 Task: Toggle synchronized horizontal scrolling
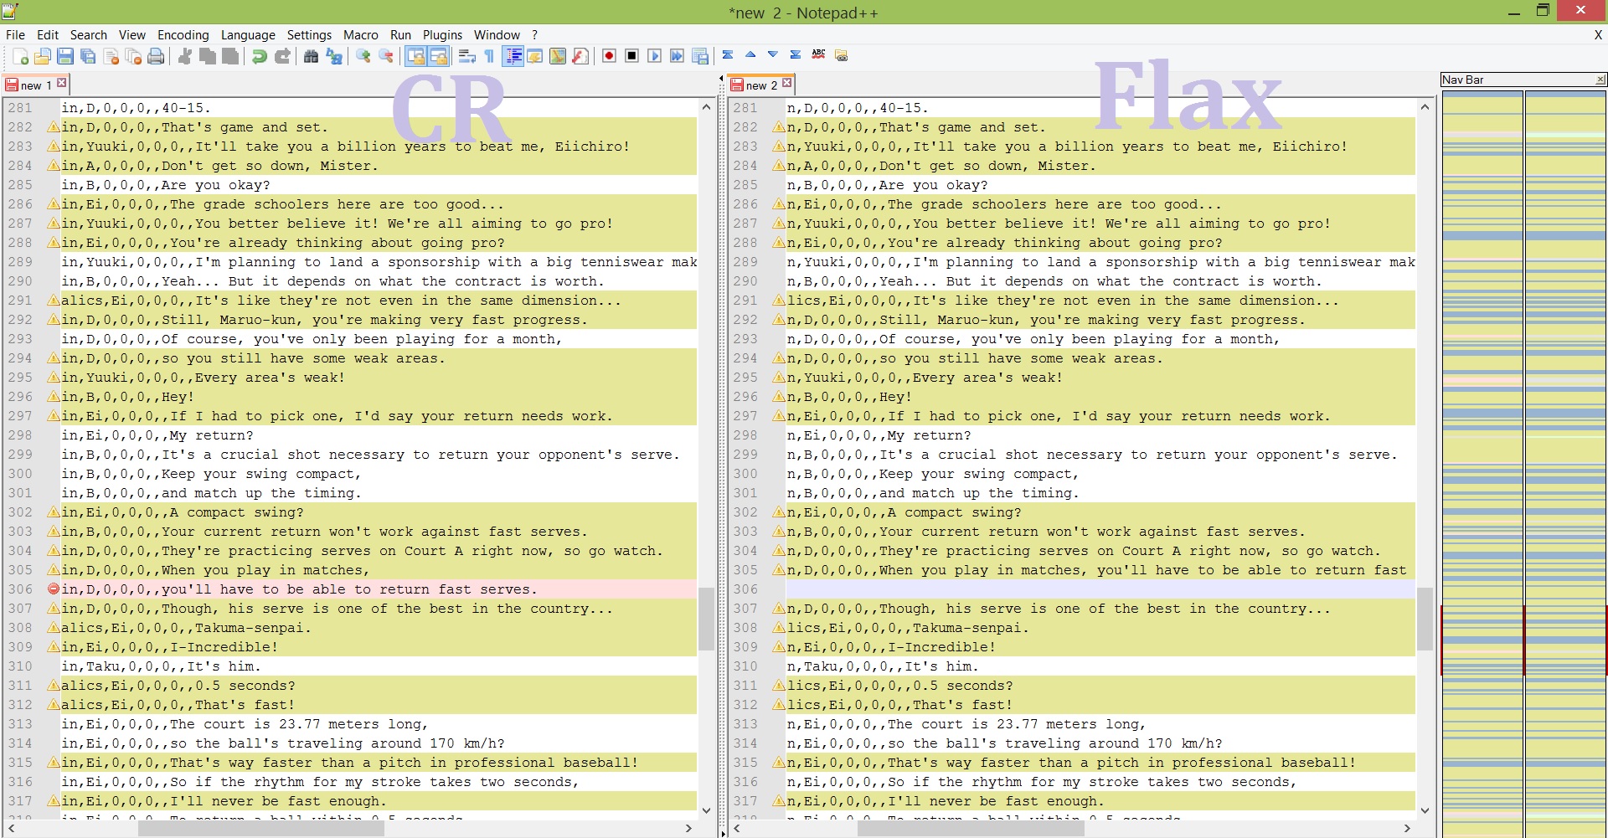coord(438,56)
